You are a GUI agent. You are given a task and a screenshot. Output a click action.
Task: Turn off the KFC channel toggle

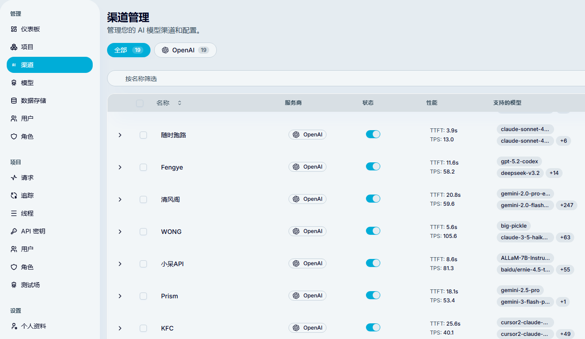click(373, 327)
